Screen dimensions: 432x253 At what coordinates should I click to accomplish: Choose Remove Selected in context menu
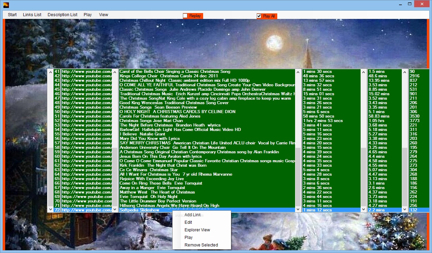(x=201, y=245)
